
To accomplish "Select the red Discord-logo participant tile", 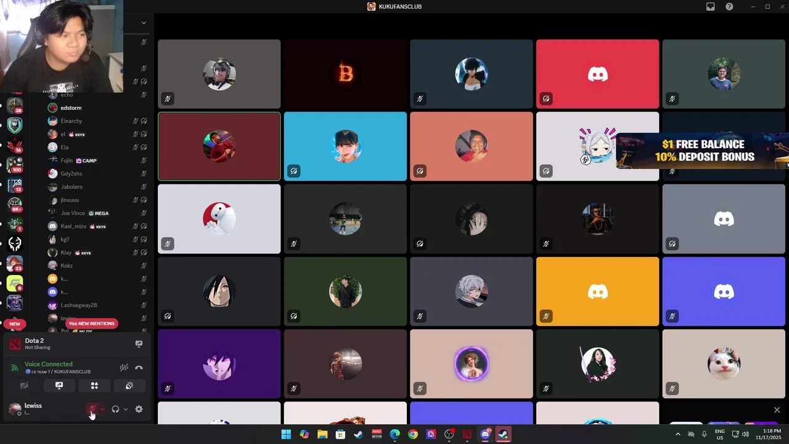I will click(x=597, y=74).
